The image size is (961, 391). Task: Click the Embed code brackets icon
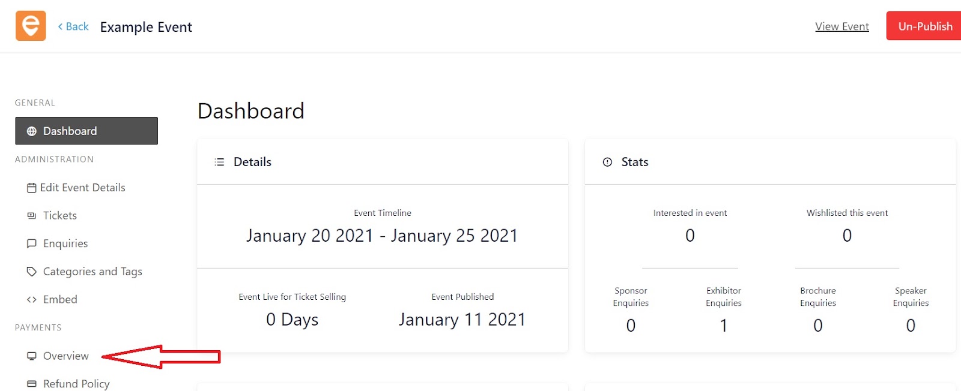pos(32,300)
